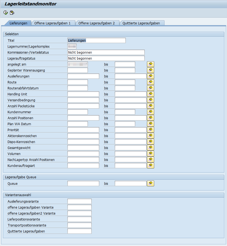Click the Get Variant icon in the toolbar

12,13
